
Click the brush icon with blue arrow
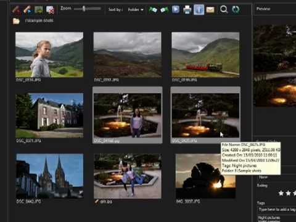[27, 10]
